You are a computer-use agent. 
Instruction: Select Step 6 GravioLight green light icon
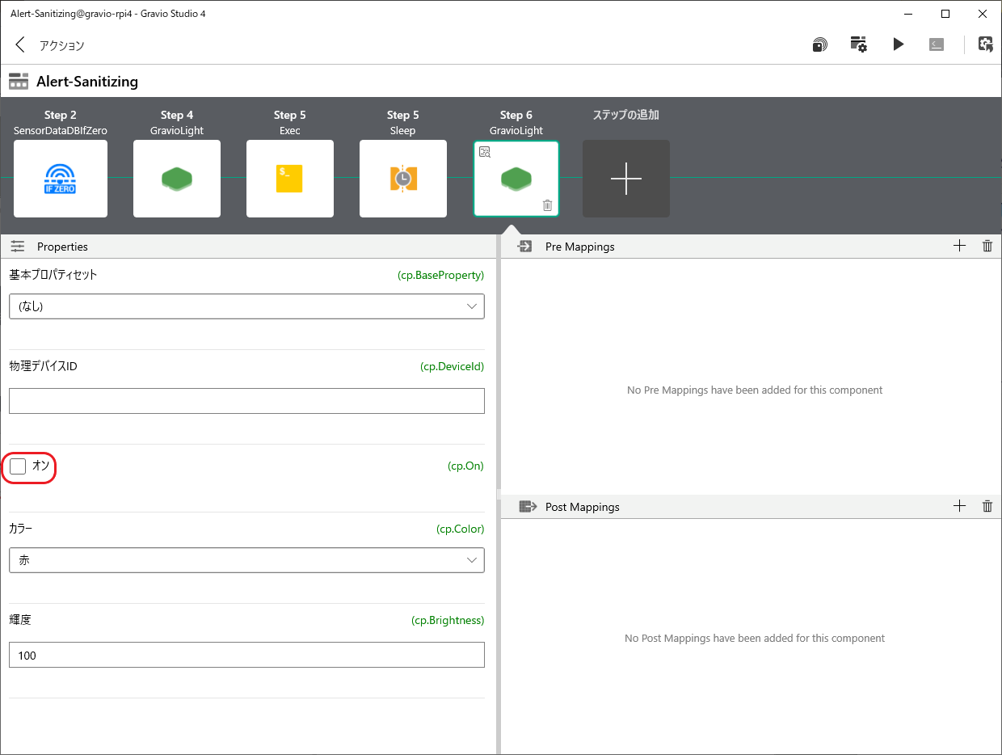516,179
